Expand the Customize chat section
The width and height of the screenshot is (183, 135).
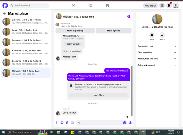pos(157,46)
